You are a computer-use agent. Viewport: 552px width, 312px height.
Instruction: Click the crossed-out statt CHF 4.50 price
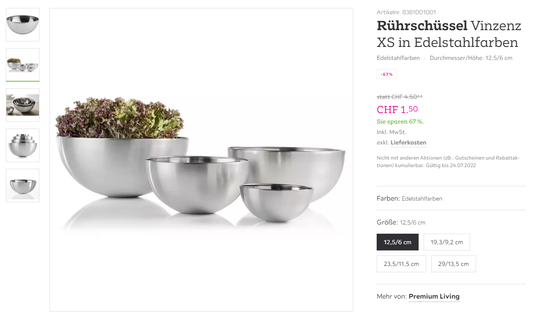(400, 97)
